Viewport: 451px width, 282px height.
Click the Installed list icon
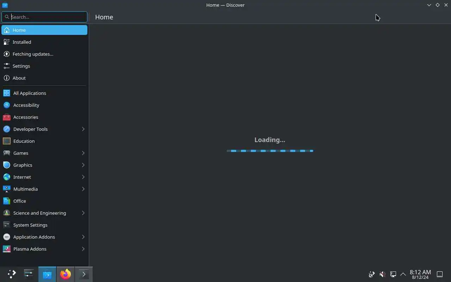tap(6, 42)
